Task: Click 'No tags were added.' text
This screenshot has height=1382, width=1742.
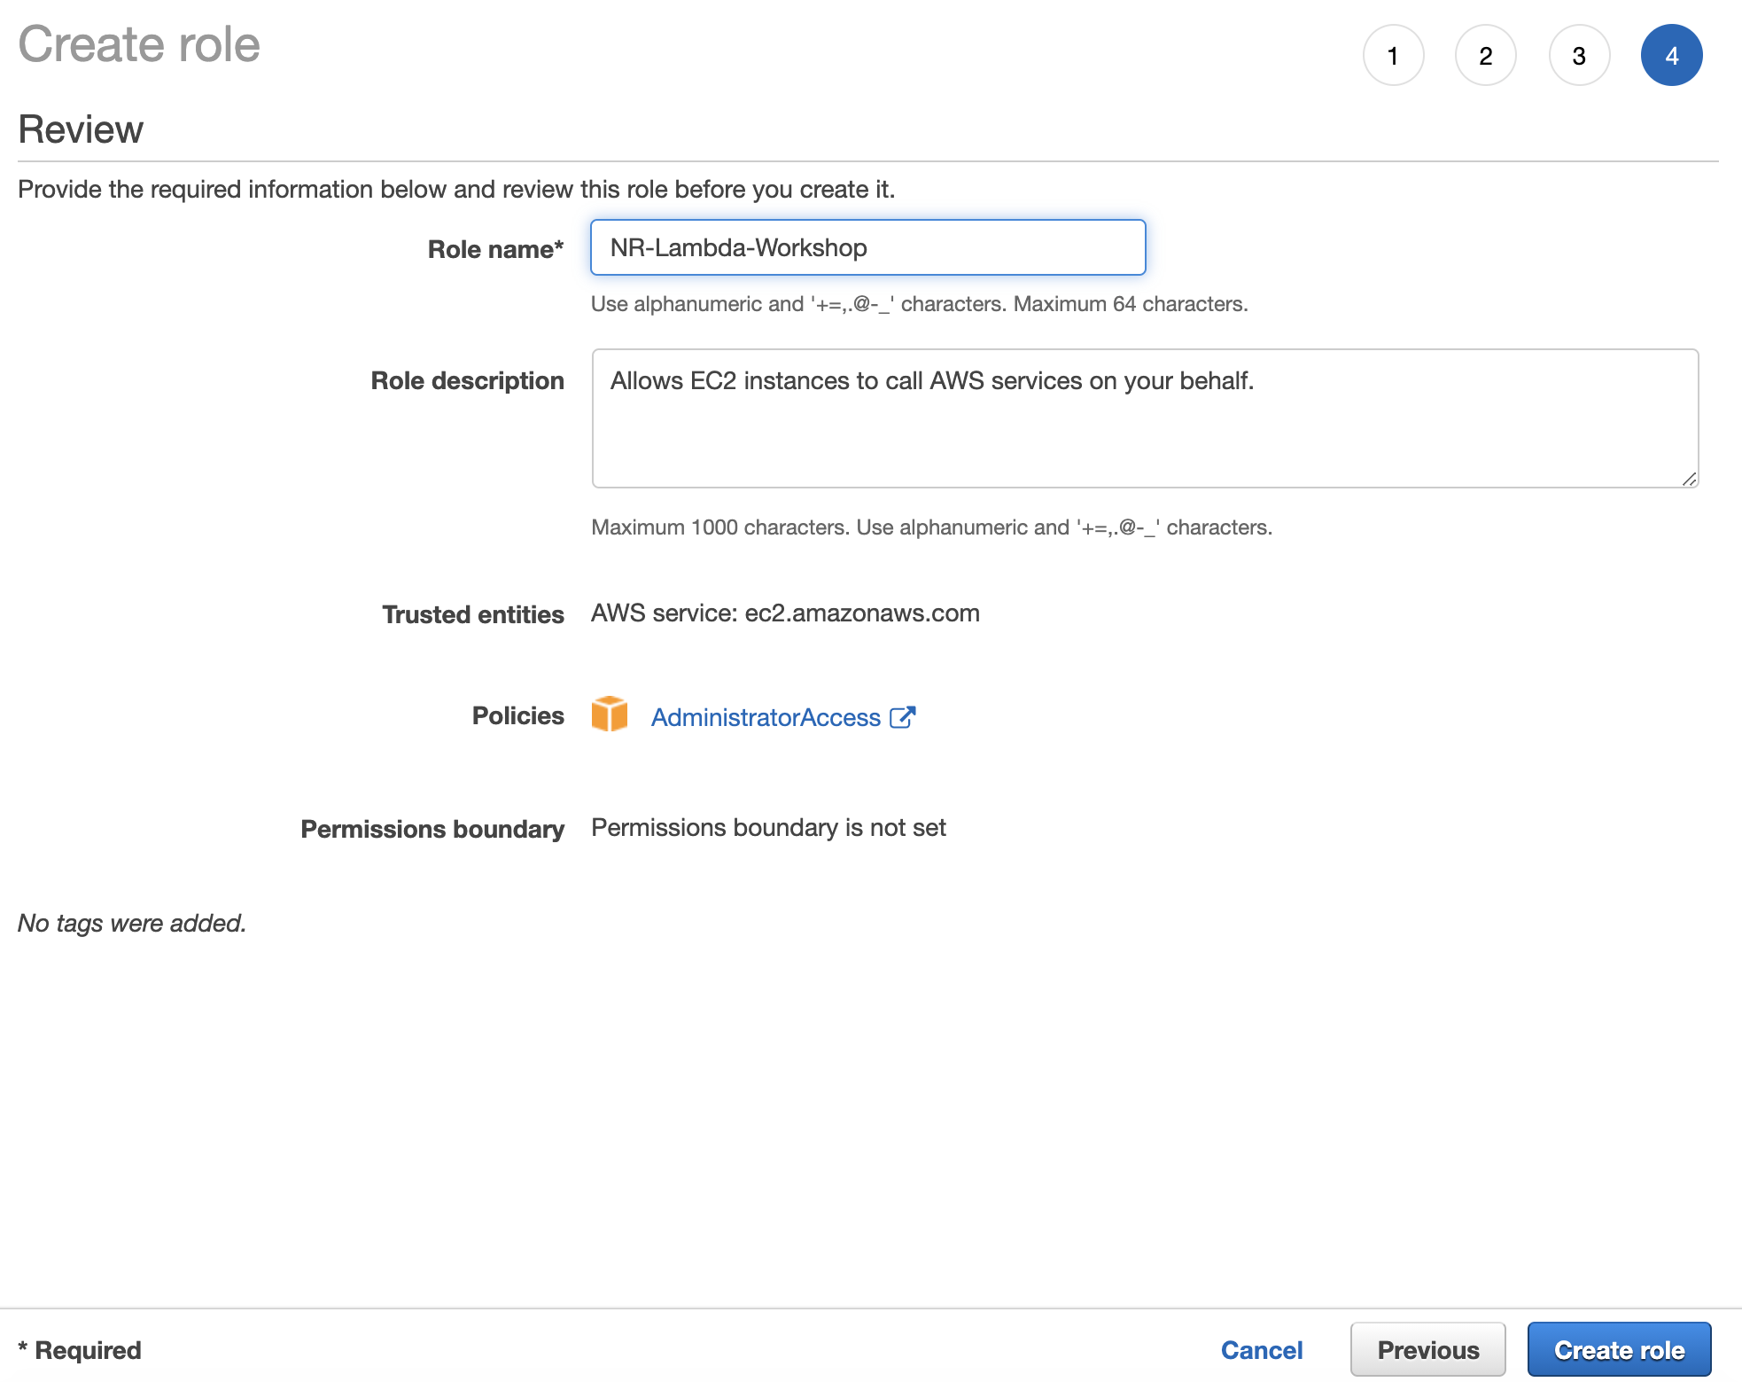Action: pyautogui.click(x=132, y=924)
